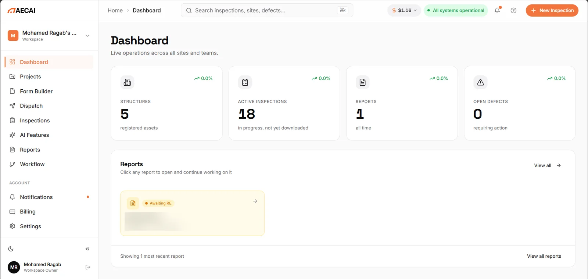Open the $1.16 balance dropdown

[404, 10]
